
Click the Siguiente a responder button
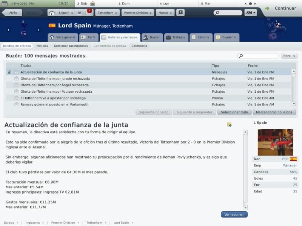pyautogui.click(x=194, y=112)
